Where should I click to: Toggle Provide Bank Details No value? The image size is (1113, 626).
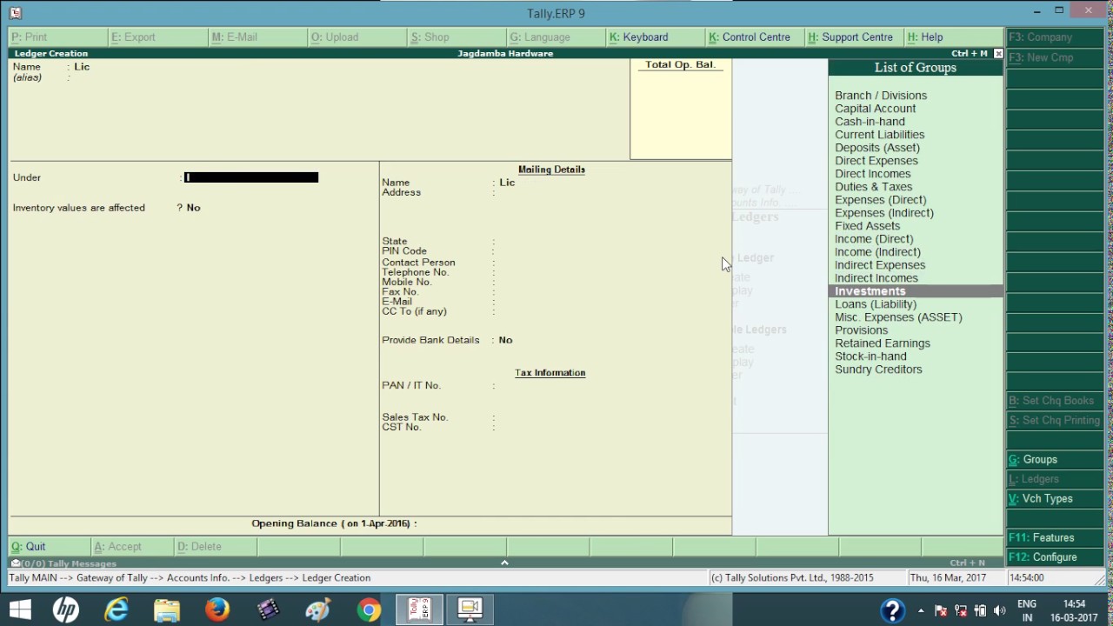[x=505, y=340]
